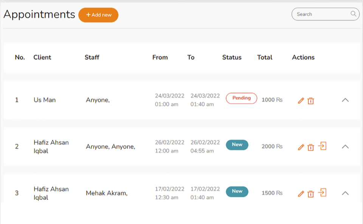The width and height of the screenshot is (363, 224).
Task: Delete appointment number 1 with trash icon
Action: pyautogui.click(x=310, y=101)
